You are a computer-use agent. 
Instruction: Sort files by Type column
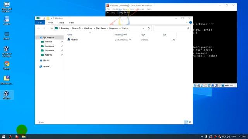click(143, 34)
